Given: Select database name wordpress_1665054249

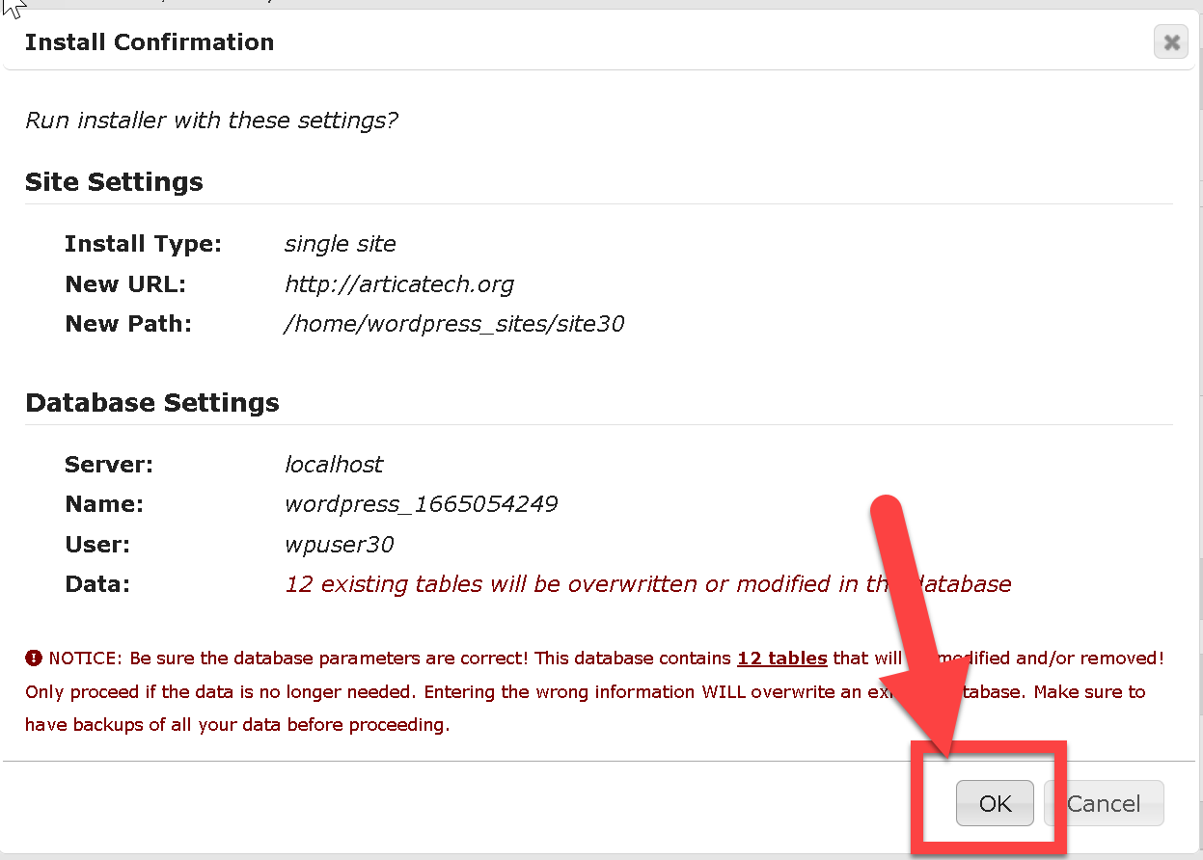Looking at the screenshot, I should coord(421,504).
